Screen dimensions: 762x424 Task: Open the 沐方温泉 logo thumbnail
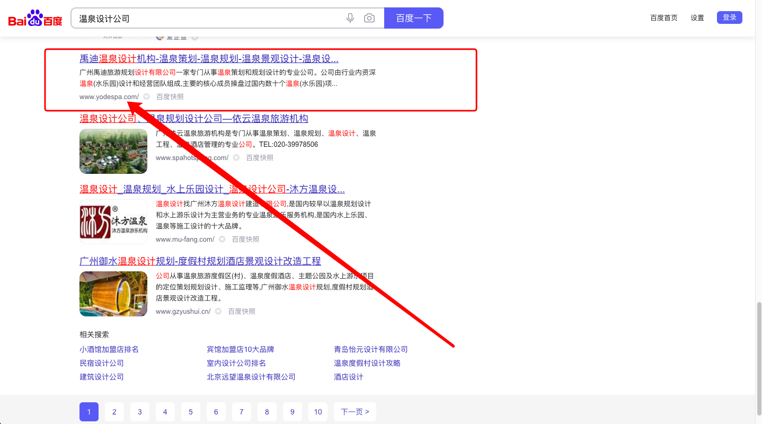tap(113, 222)
